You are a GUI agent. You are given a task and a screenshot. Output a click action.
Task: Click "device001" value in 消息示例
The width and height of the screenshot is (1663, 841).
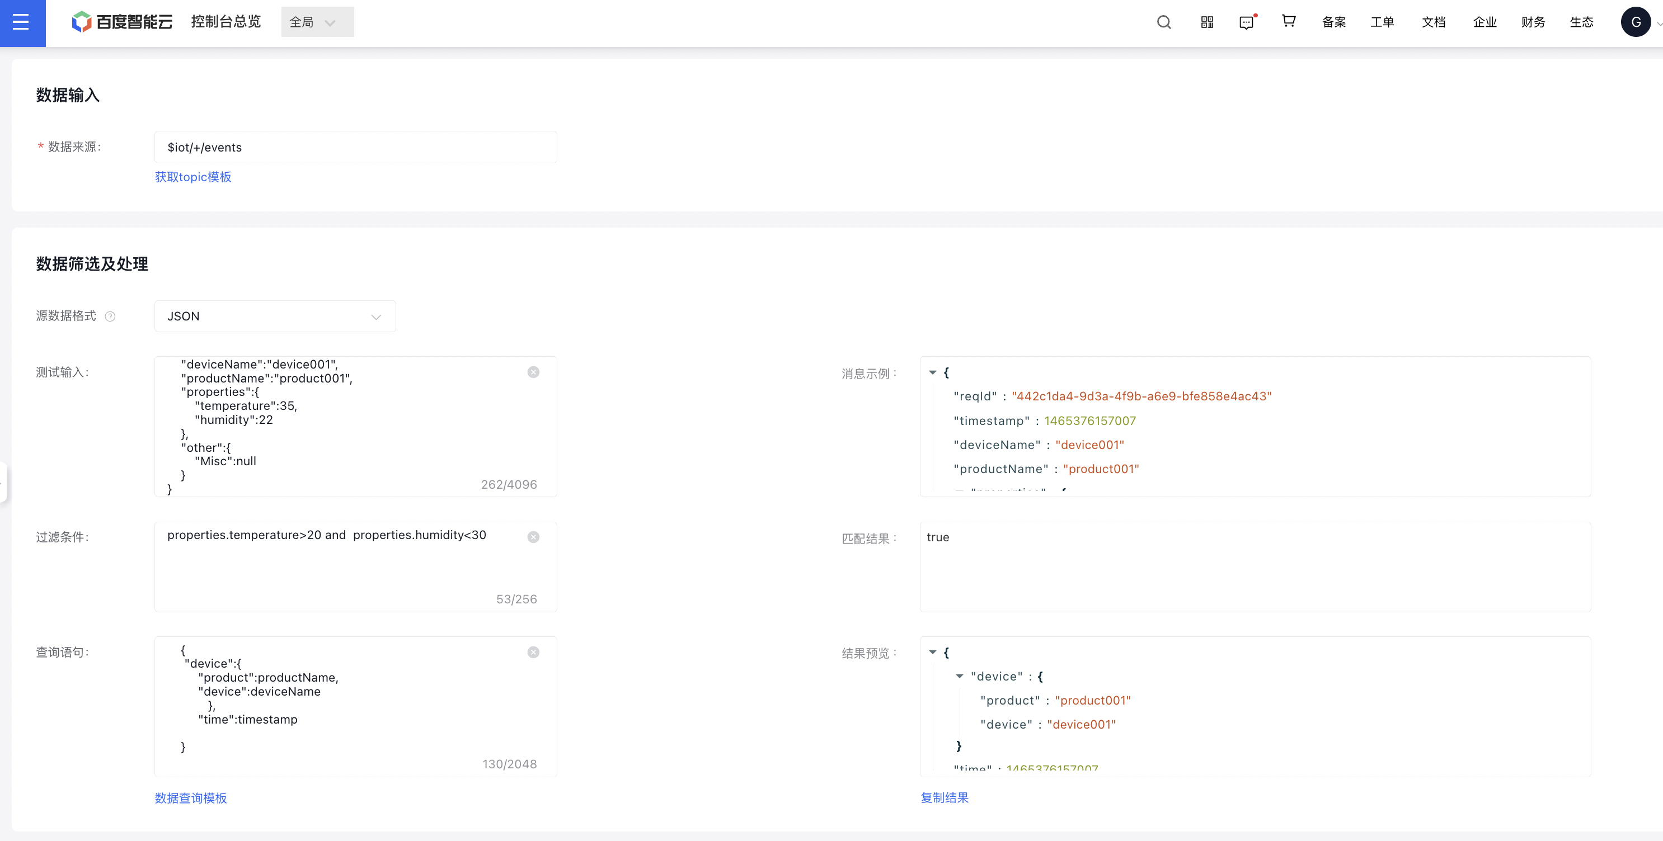[1089, 445]
